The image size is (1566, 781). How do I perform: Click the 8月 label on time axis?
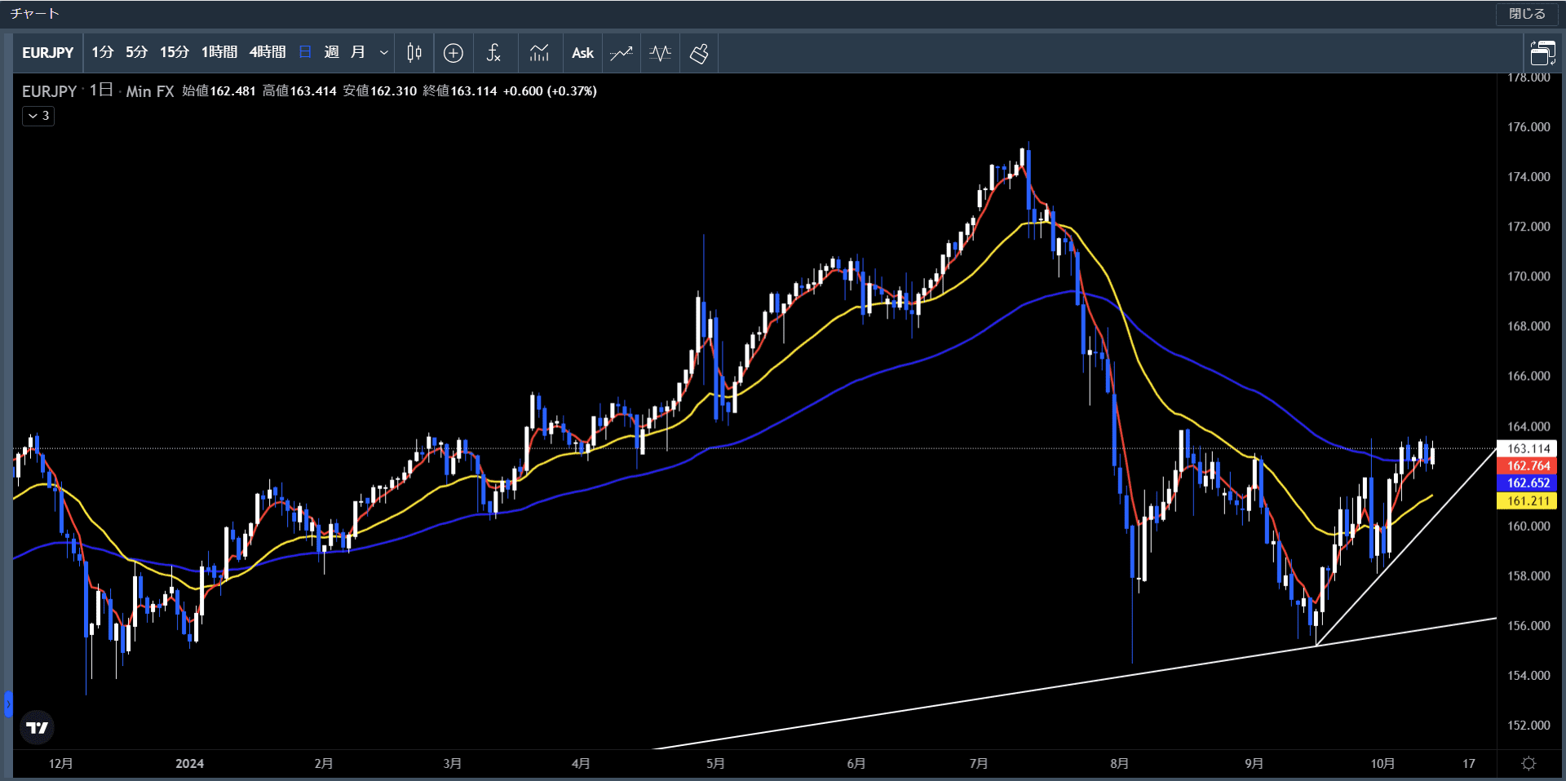tap(1119, 764)
